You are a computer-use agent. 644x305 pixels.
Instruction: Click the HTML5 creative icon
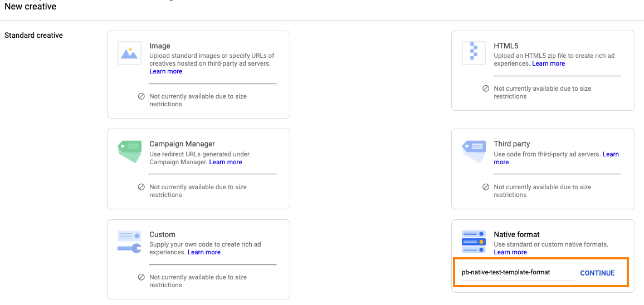pyautogui.click(x=474, y=53)
